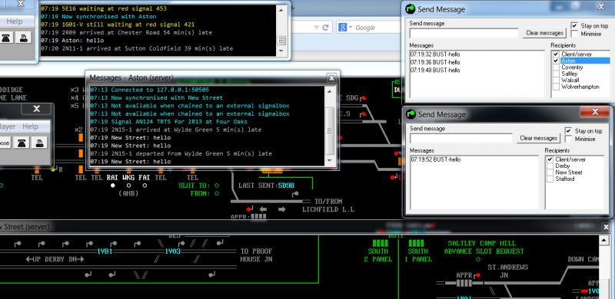Click the signal above LAST SENT SD98
Viewport: 615px width, 299px height.
pyautogui.click(x=296, y=193)
